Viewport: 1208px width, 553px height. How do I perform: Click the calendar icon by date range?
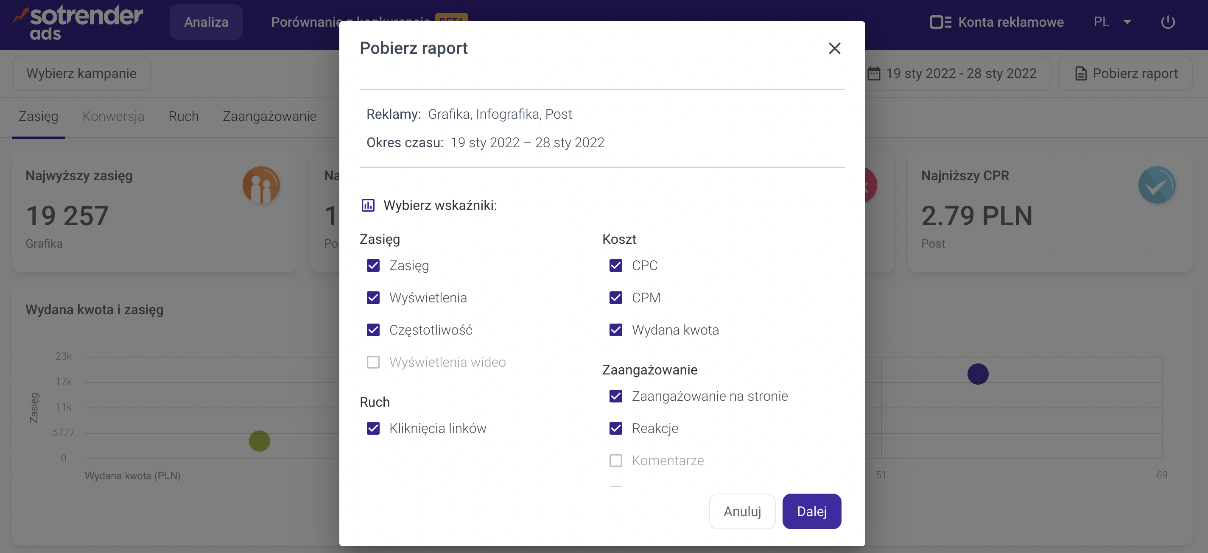[874, 74]
